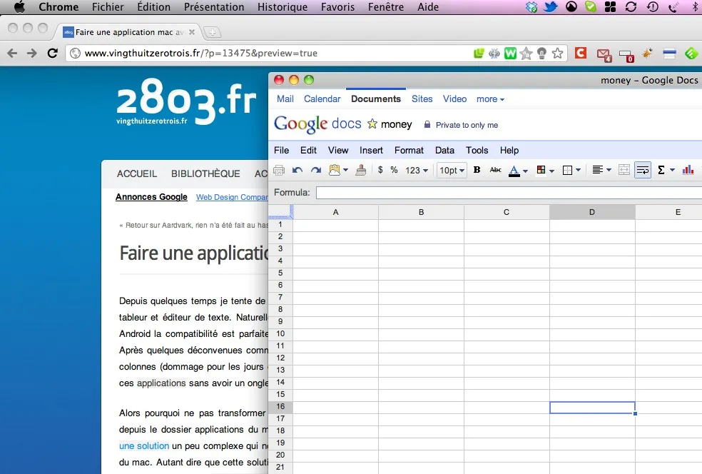
Task: Expand the text color dropdown arrow
Action: [526, 171]
